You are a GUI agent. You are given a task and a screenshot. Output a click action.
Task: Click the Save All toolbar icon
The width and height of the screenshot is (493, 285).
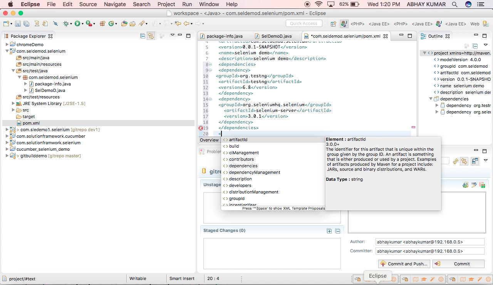pyautogui.click(x=26, y=23)
